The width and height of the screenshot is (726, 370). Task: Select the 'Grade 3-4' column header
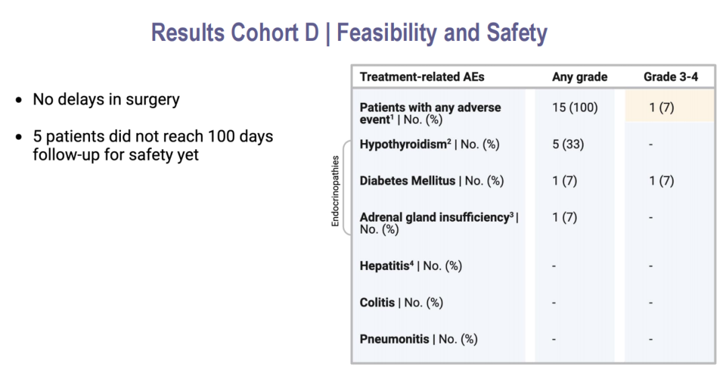670,77
